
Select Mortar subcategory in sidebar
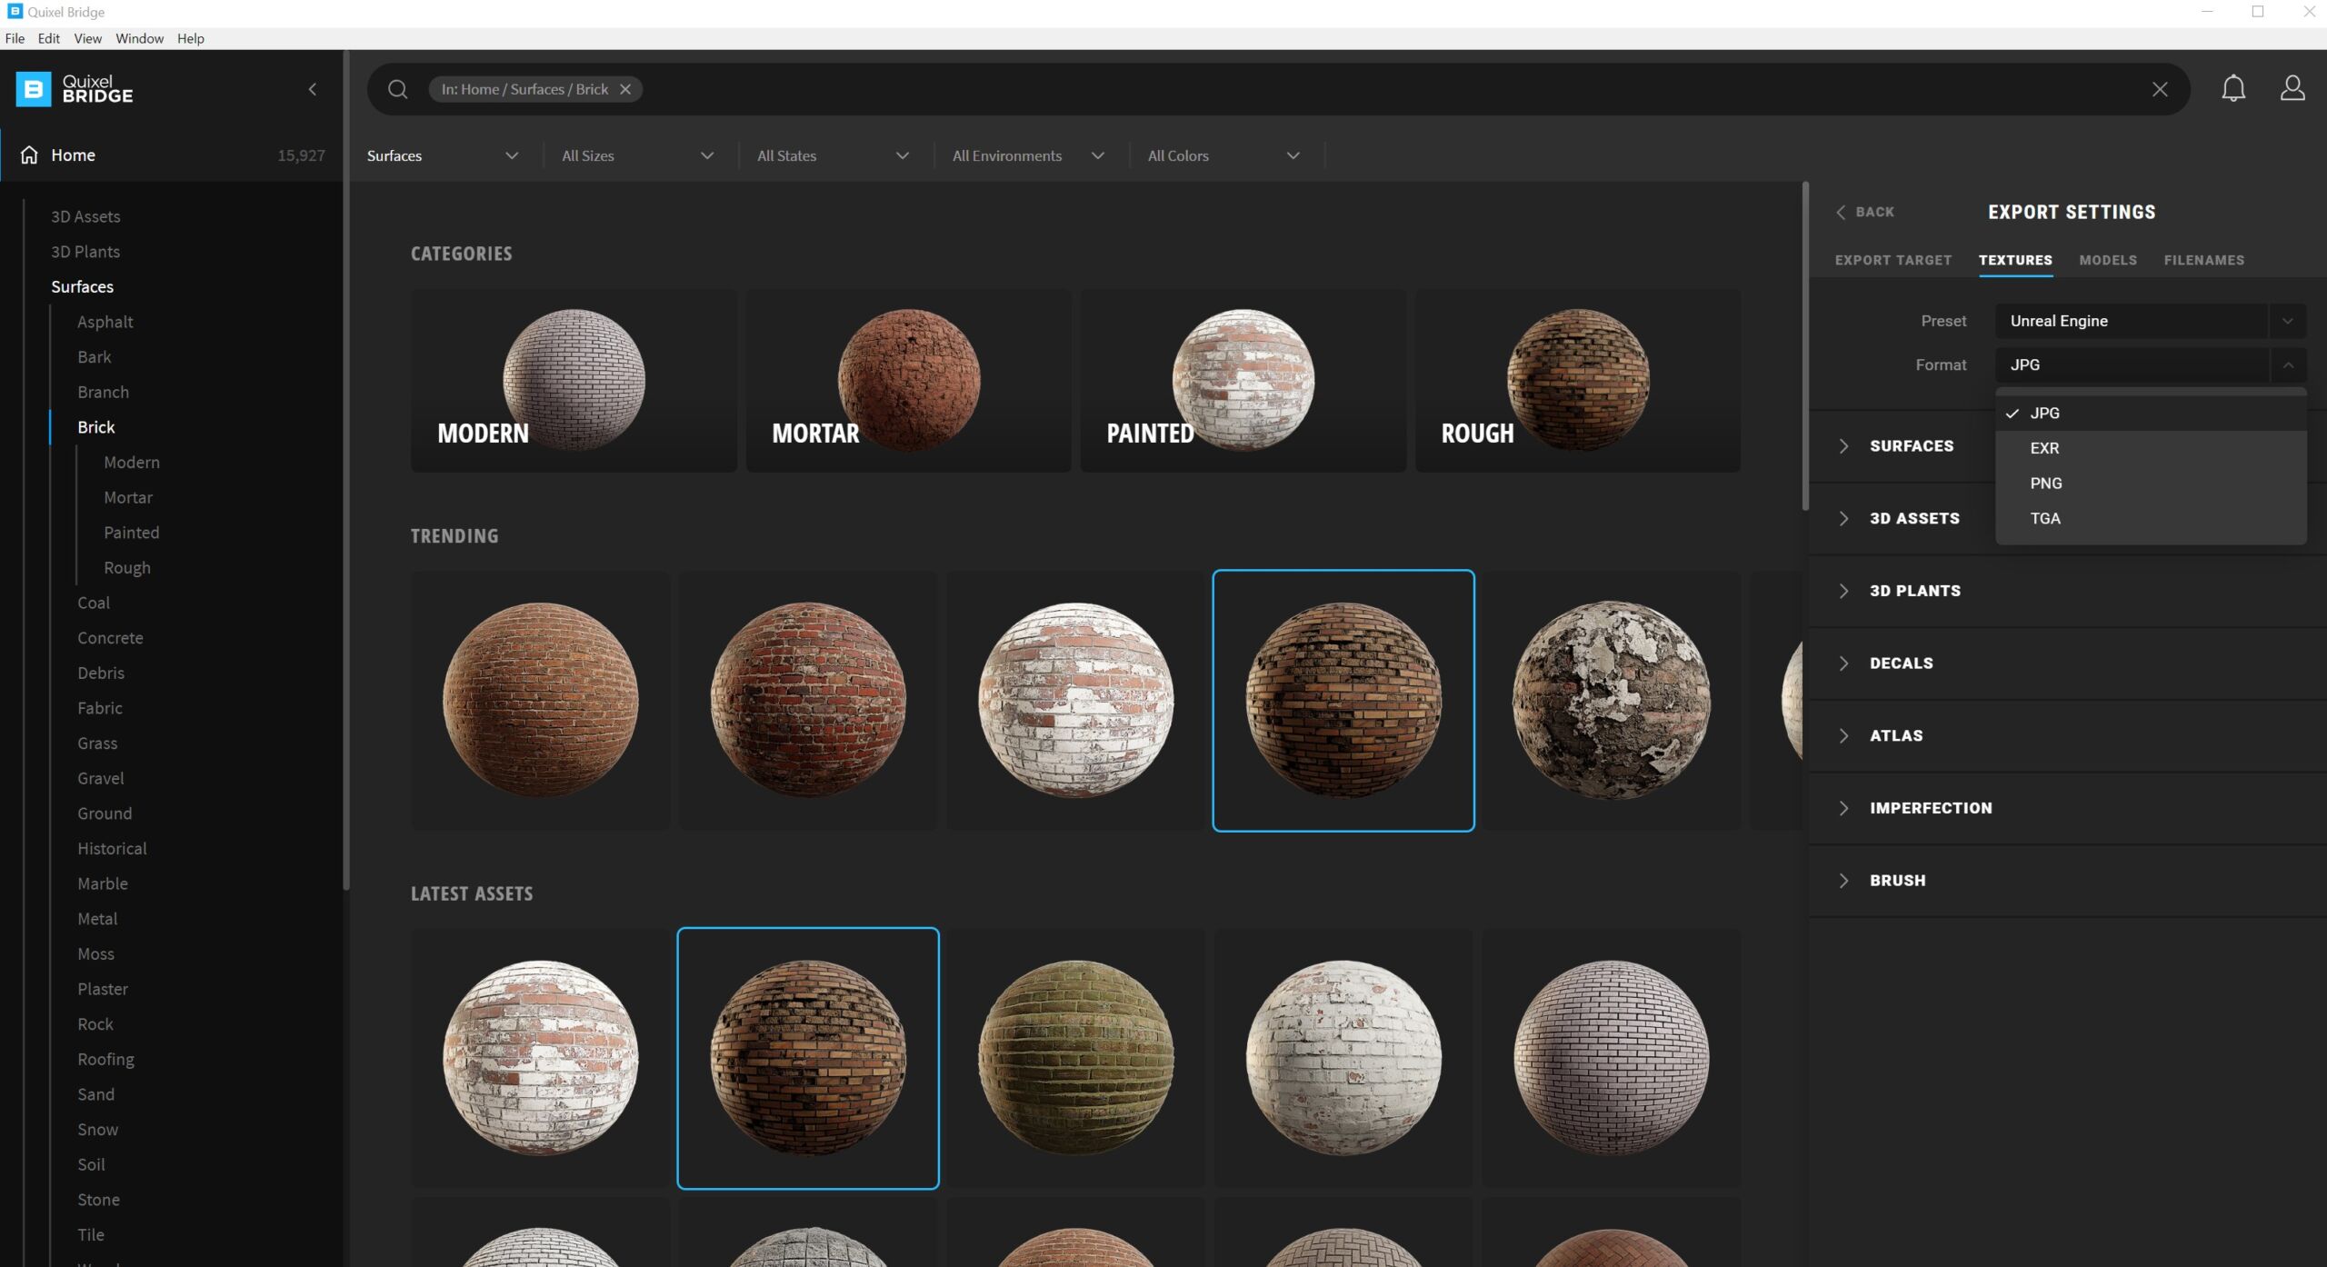pos(128,497)
